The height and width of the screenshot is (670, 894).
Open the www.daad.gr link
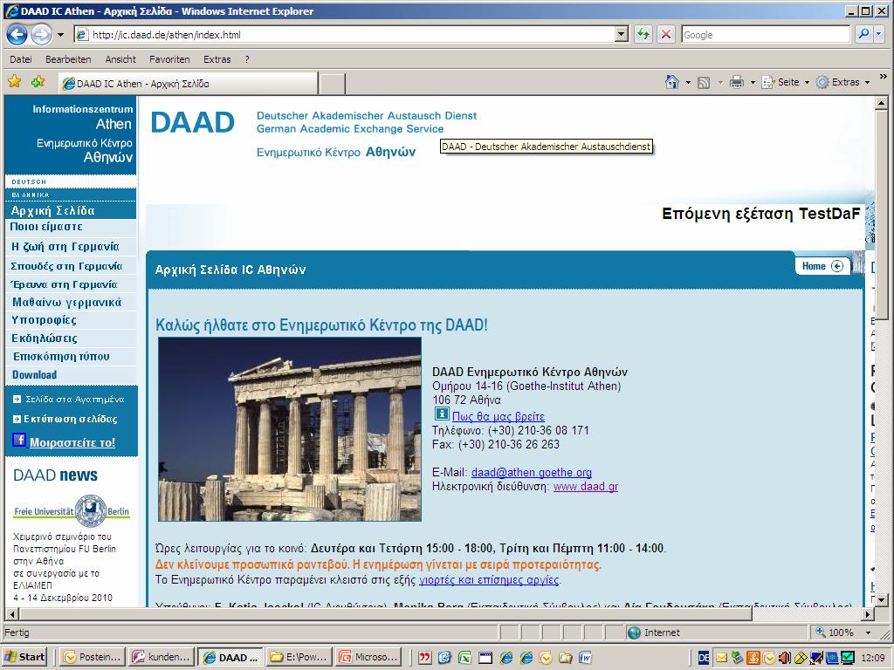586,487
